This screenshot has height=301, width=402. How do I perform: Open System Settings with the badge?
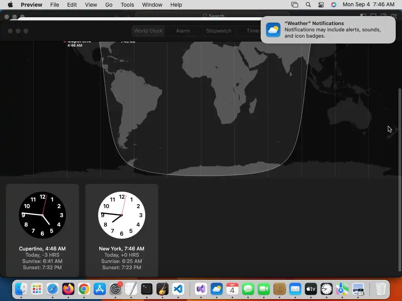pos(116,289)
